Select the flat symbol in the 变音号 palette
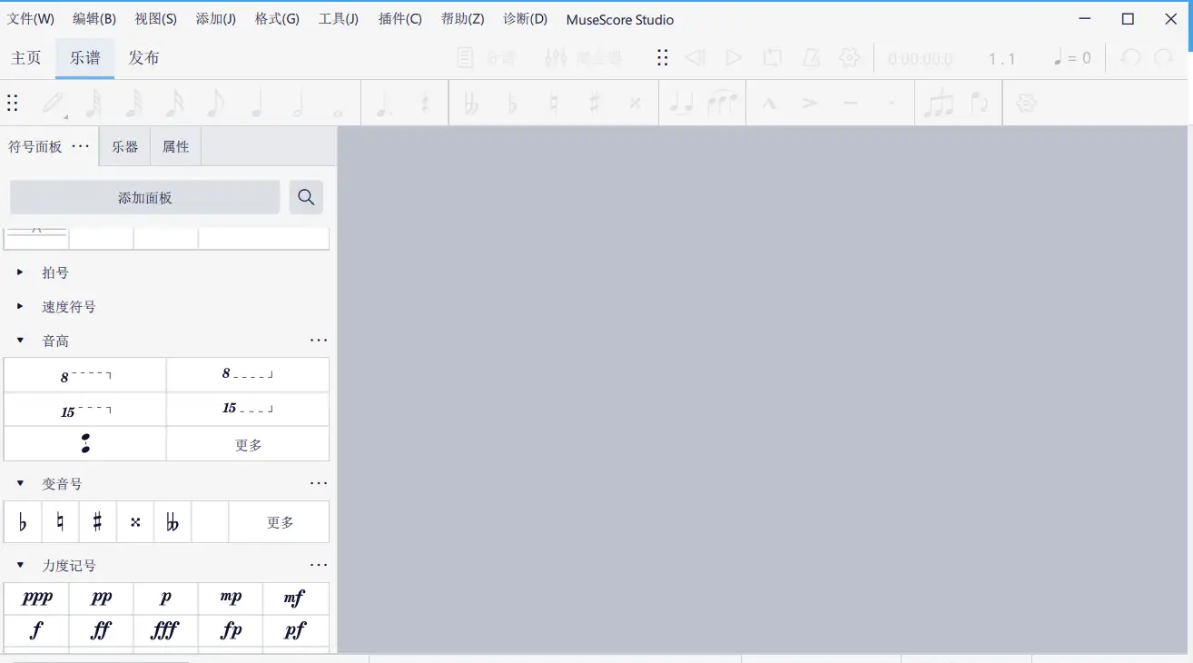 23,522
